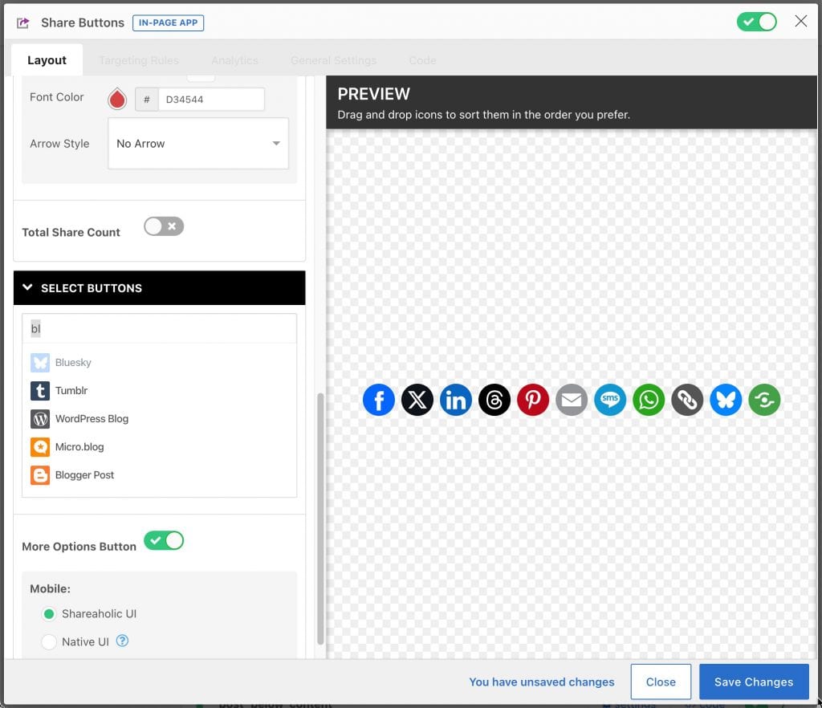Switch to the Layout tab
This screenshot has width=822, height=708.
[47, 60]
